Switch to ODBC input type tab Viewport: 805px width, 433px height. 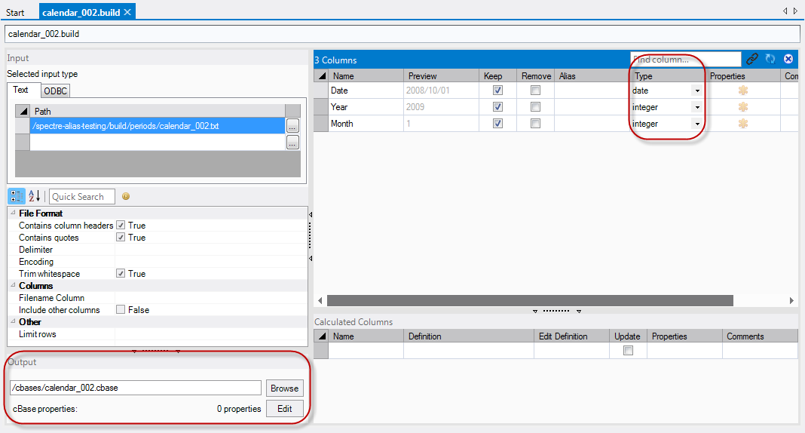[x=56, y=91]
